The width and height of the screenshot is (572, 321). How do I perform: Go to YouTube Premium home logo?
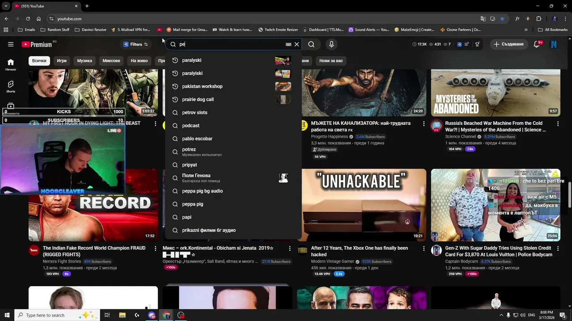click(x=37, y=44)
